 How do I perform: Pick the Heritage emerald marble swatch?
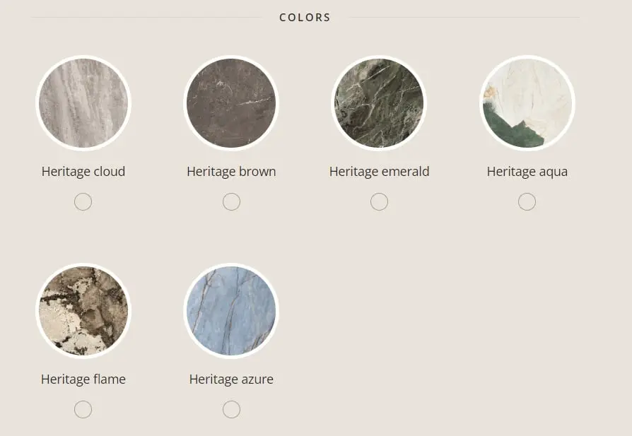[x=379, y=103]
